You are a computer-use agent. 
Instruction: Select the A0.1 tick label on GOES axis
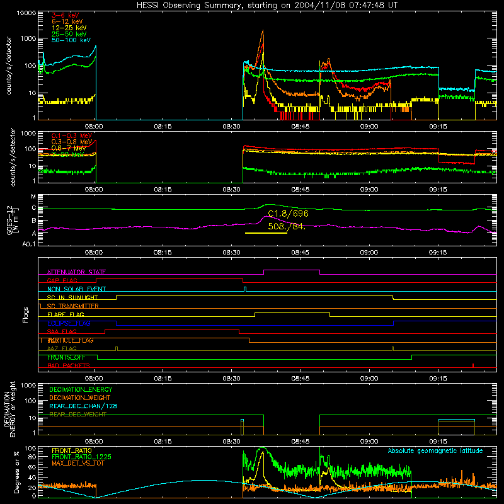click(x=29, y=244)
